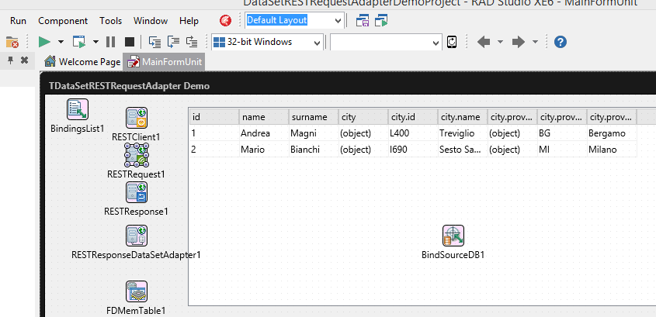
Task: Expand the Back arrow history dropdown
Action: coord(501,42)
